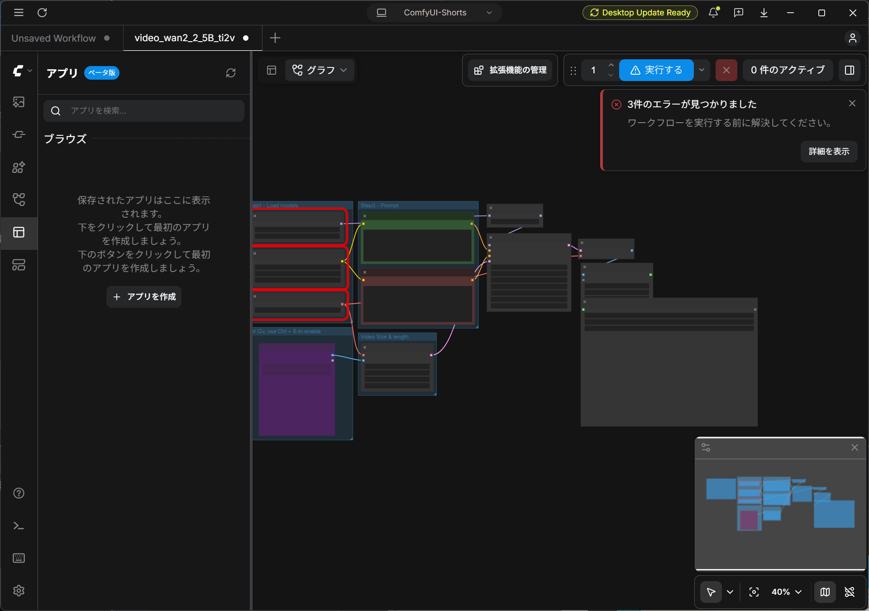The image size is (869, 611).
Task: Open the feedback chat icon
Action: tap(739, 13)
